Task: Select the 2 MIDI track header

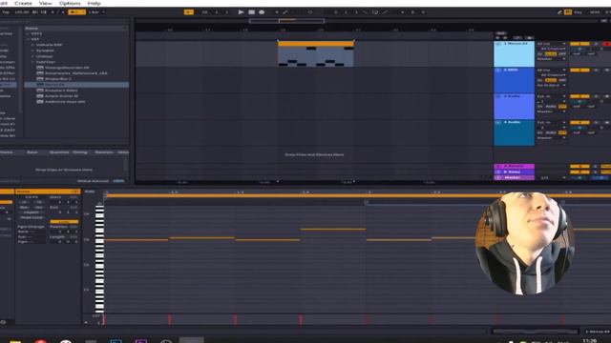Action: tap(514, 80)
